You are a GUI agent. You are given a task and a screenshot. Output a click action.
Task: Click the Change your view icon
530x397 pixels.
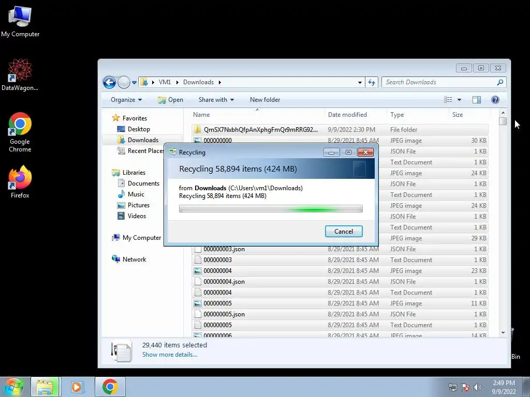pos(448,100)
